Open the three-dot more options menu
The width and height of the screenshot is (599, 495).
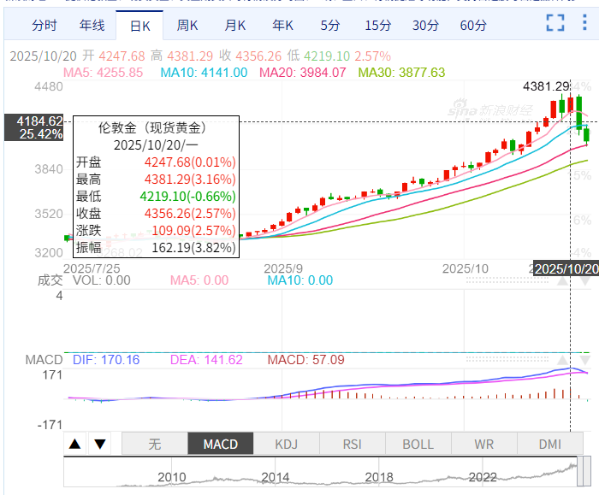coord(584,22)
